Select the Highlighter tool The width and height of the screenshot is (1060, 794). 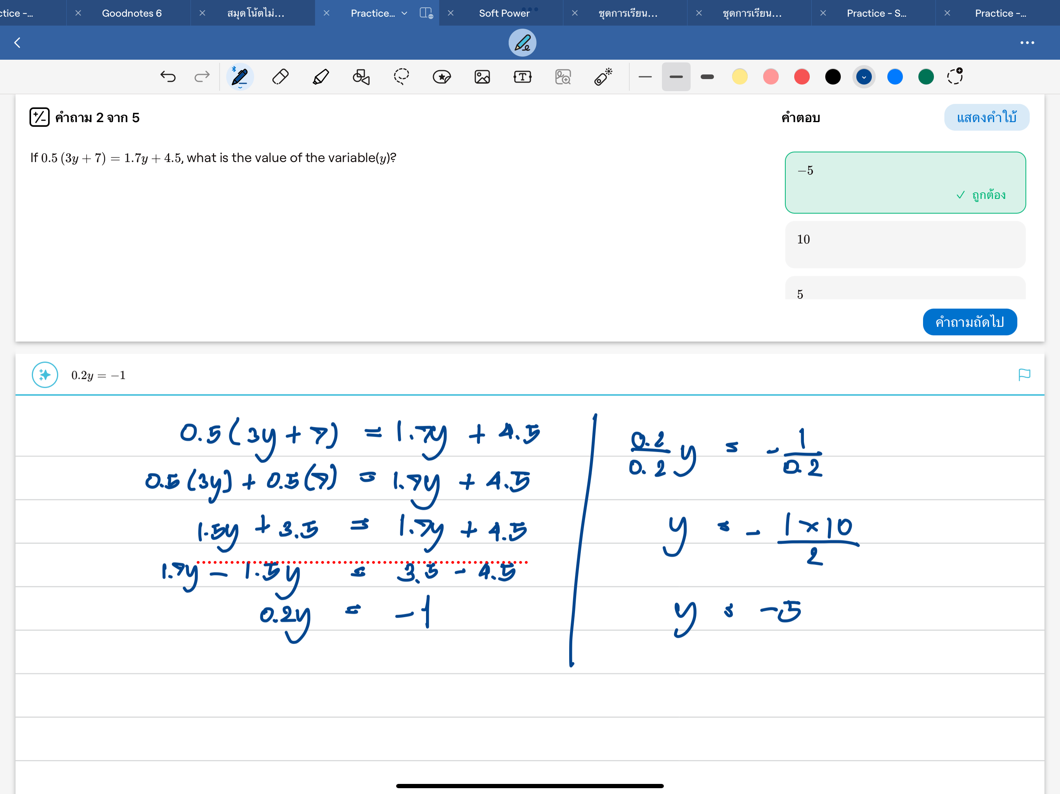[x=320, y=77]
